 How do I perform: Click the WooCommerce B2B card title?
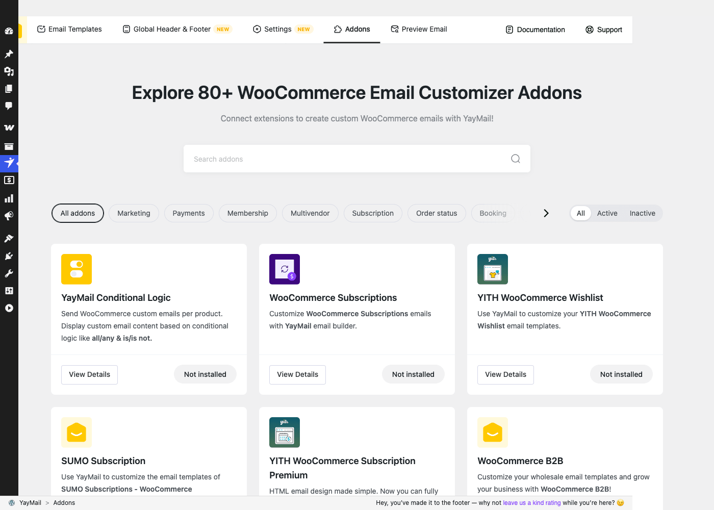520,461
